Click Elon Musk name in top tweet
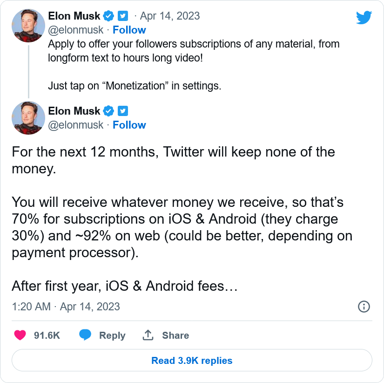384x383 pixels. click(x=74, y=16)
